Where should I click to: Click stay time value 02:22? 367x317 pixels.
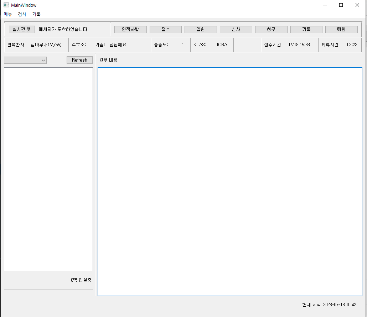(352, 45)
